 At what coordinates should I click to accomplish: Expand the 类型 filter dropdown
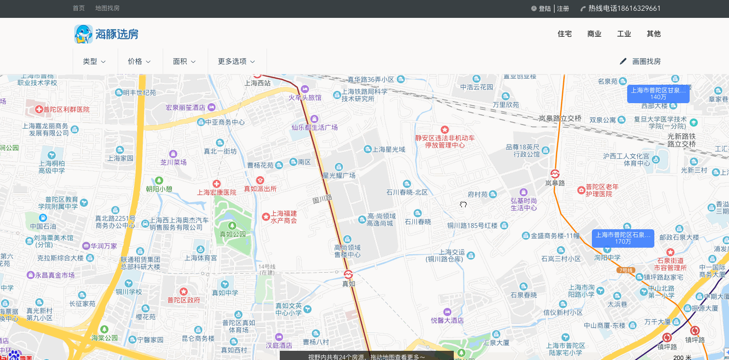click(x=95, y=61)
